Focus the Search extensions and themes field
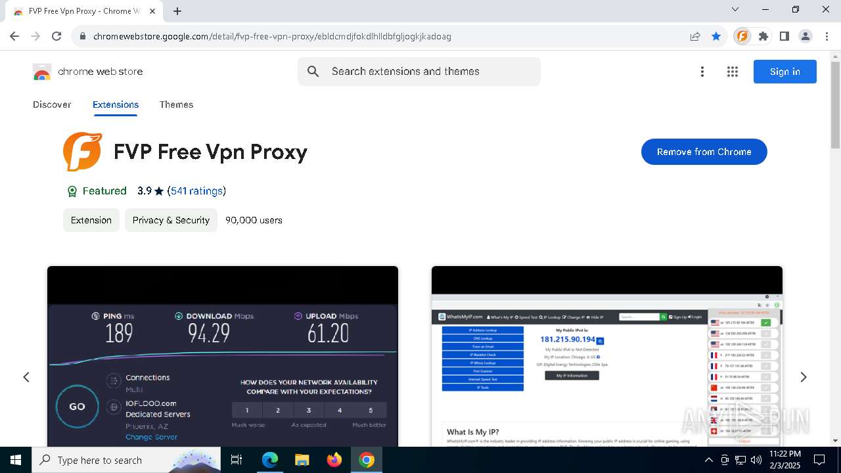Viewport: 841px width, 473px height. point(419,72)
